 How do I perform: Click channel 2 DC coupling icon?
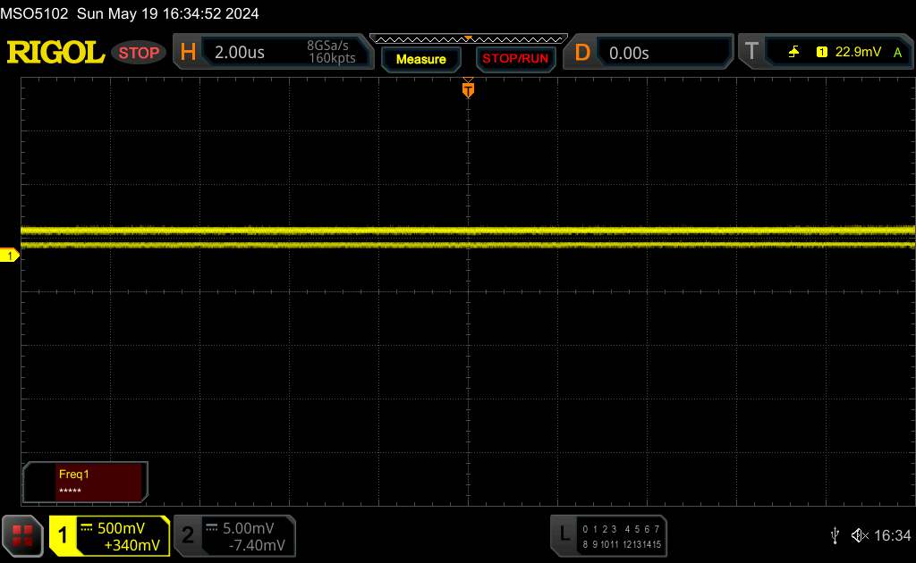[212, 527]
